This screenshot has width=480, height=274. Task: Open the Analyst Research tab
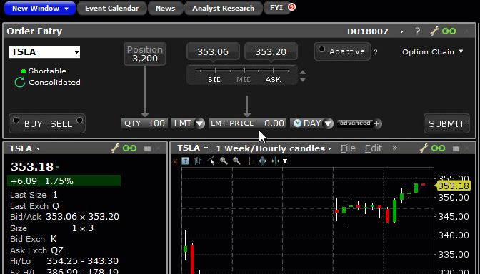pos(223,9)
